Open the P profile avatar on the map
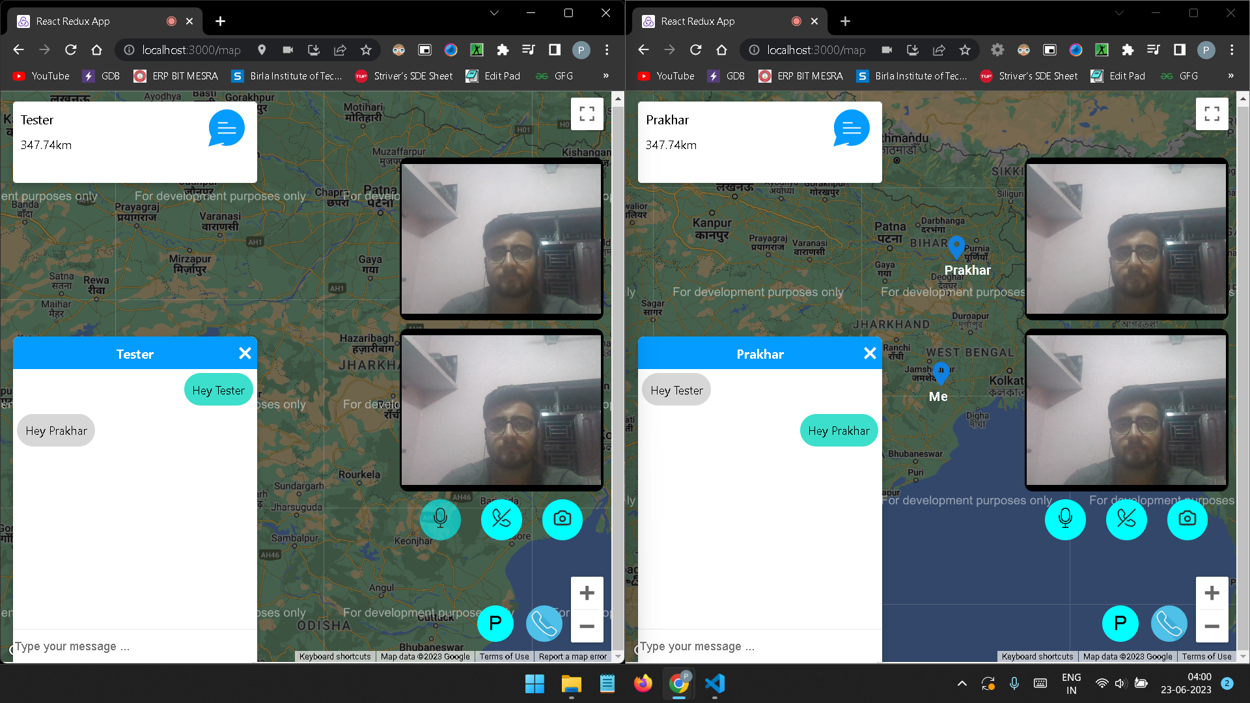The height and width of the screenshot is (703, 1250). [495, 624]
